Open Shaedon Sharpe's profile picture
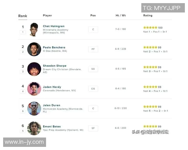Screen dimensions: 188x150 tap(34, 69)
